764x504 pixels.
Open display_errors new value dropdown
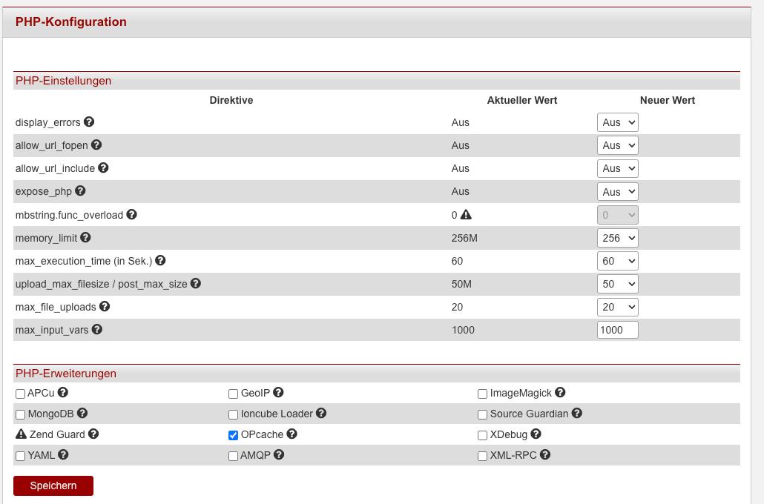617,122
